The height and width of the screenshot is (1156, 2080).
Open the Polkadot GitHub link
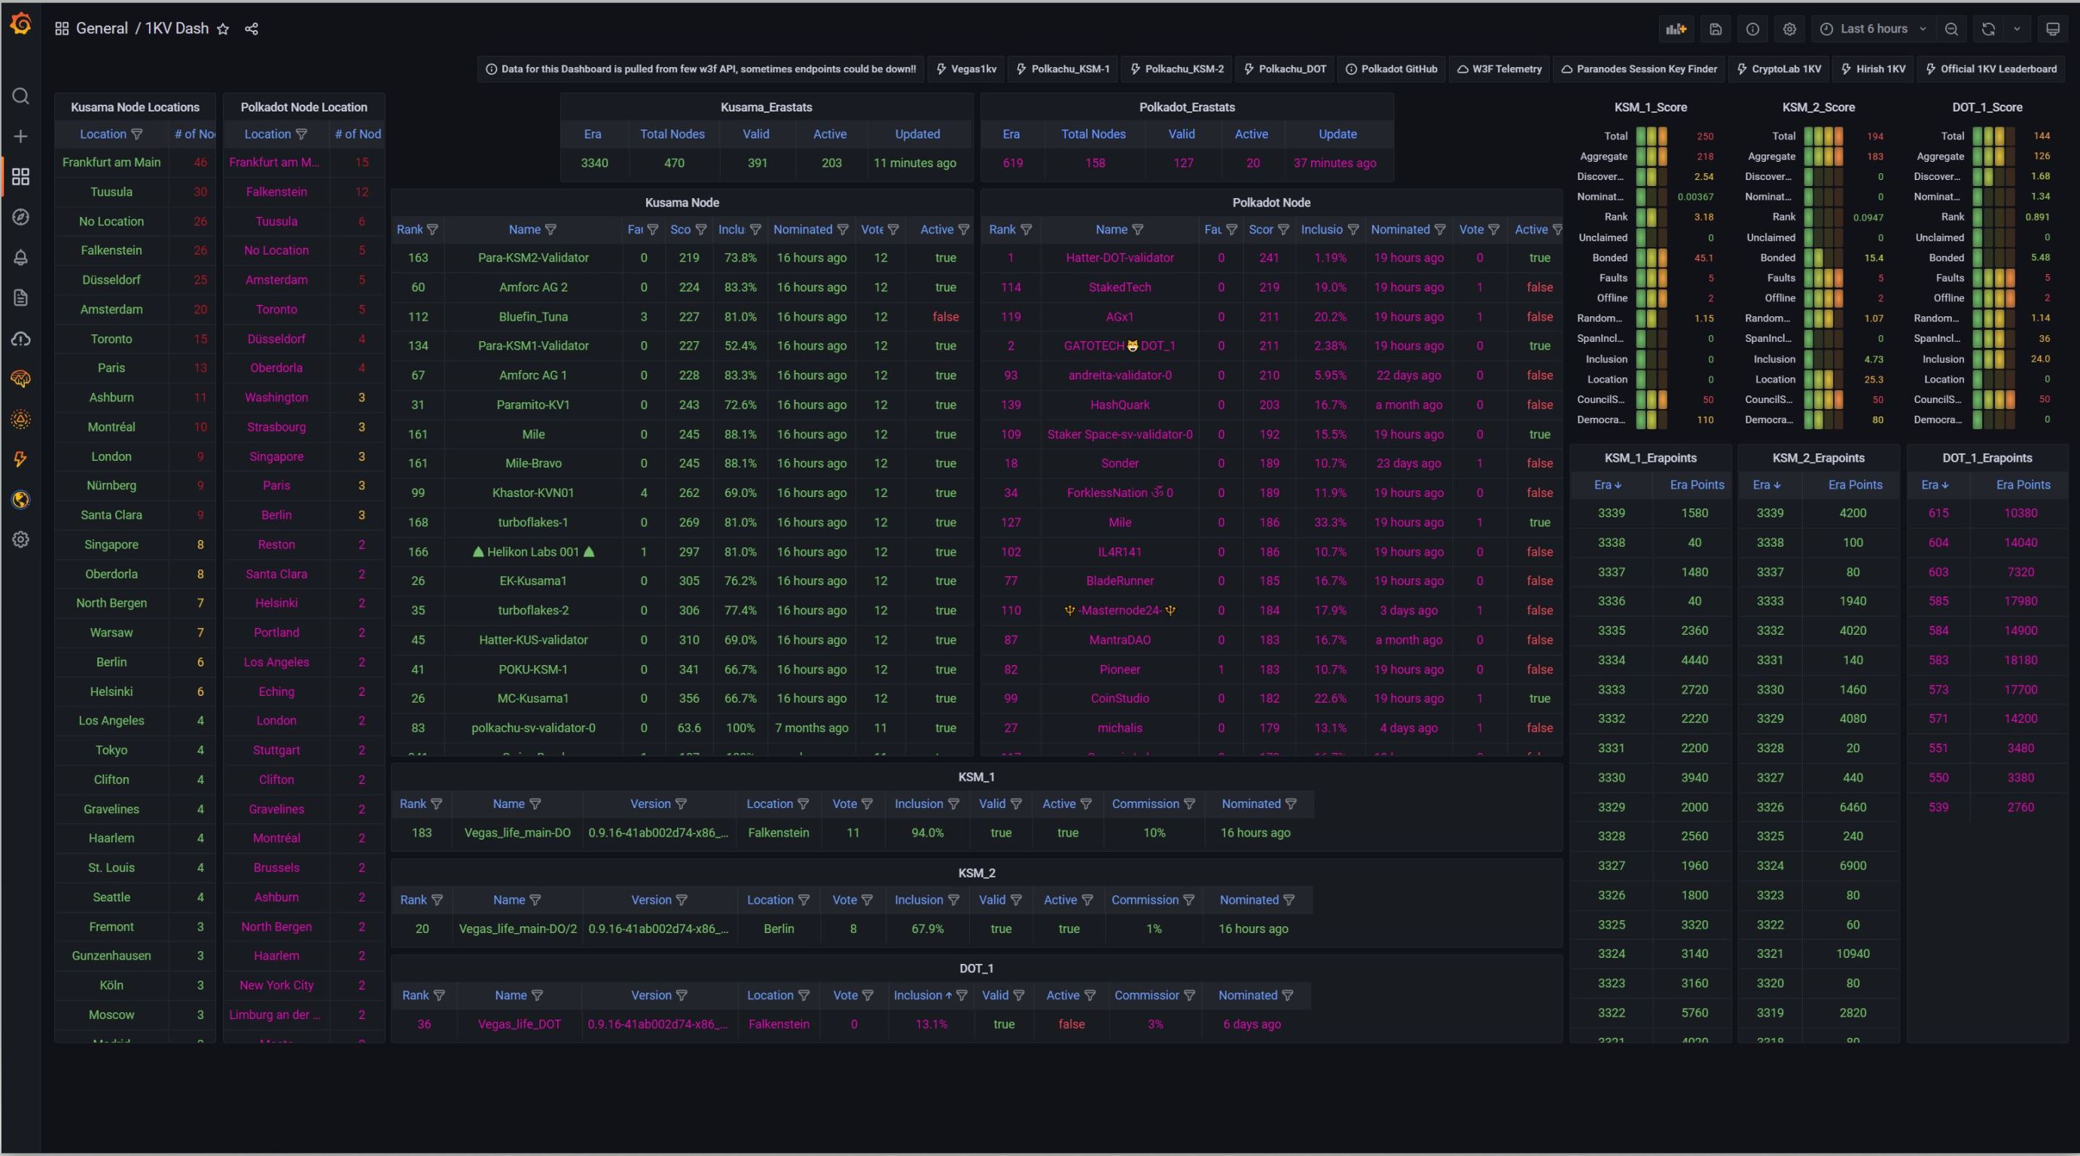tap(1391, 69)
